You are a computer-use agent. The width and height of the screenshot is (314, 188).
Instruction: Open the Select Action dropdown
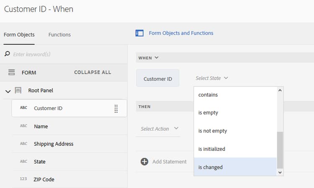click(160, 129)
